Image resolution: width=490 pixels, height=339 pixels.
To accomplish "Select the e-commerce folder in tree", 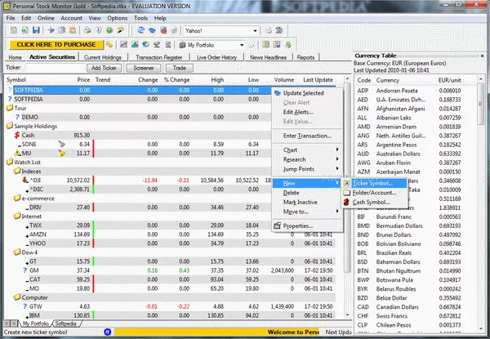I will point(38,198).
